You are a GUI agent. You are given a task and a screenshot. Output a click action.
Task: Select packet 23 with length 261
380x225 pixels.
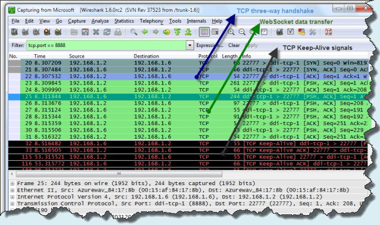click(188, 83)
